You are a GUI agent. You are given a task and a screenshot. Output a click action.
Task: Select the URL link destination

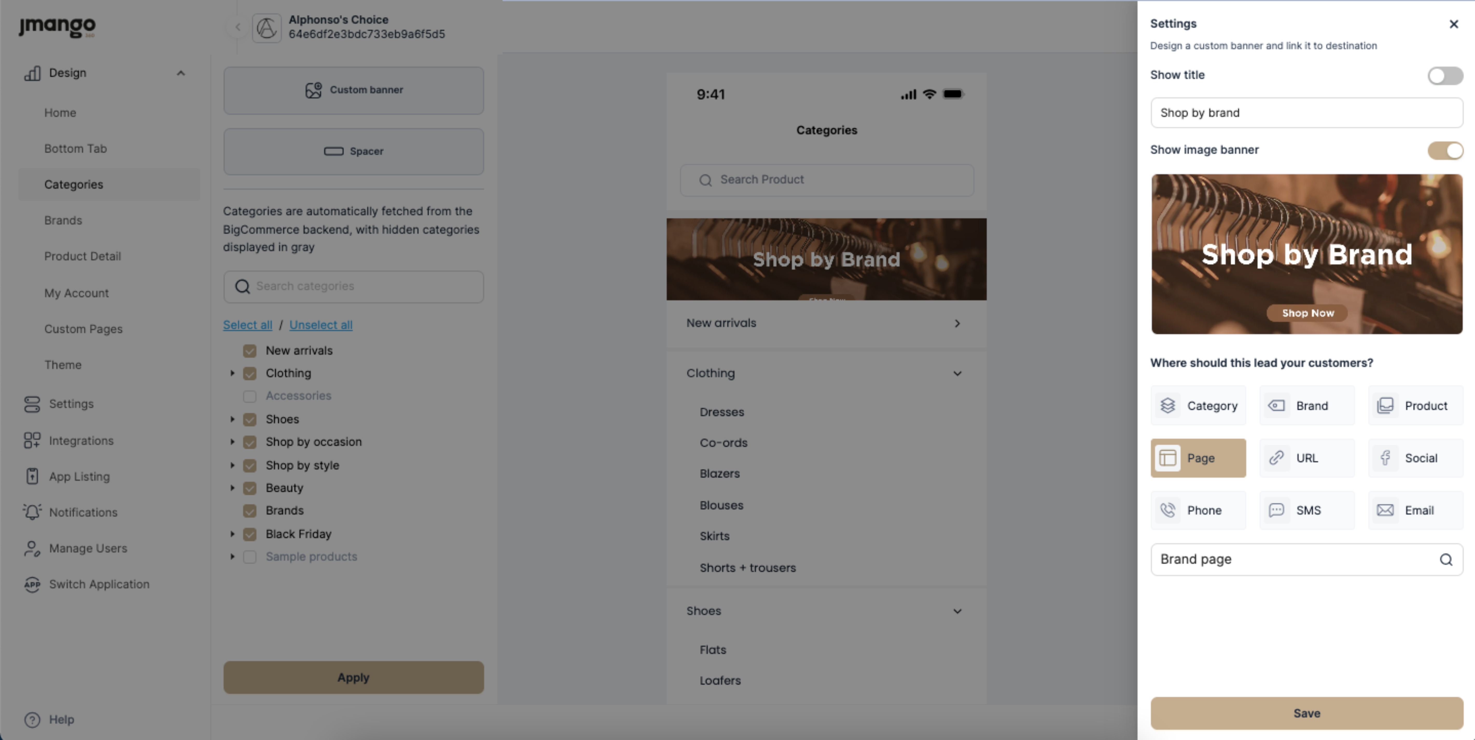coord(1307,458)
